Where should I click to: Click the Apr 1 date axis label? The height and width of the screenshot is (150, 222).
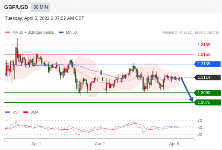click(x=36, y=144)
